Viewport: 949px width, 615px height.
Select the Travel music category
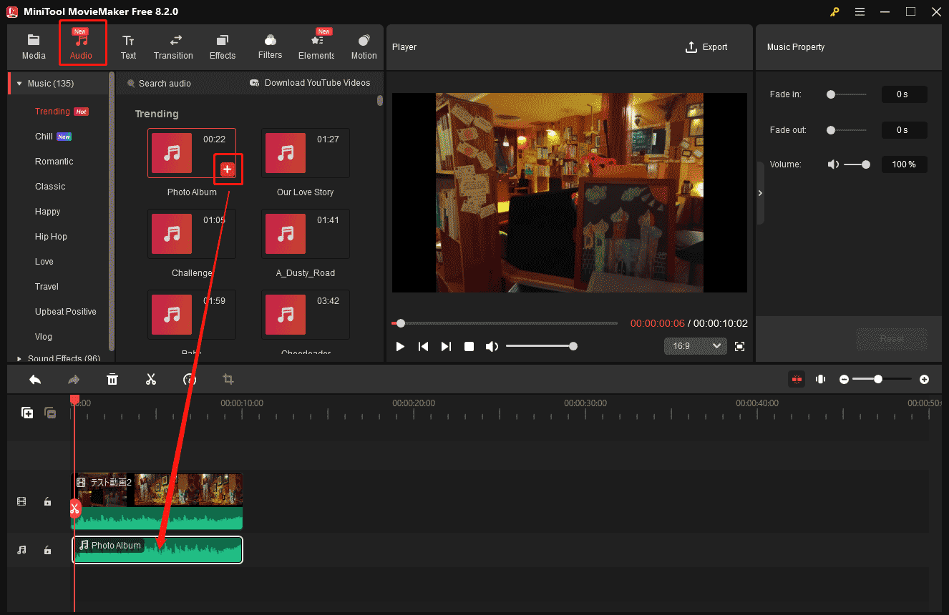tap(47, 287)
